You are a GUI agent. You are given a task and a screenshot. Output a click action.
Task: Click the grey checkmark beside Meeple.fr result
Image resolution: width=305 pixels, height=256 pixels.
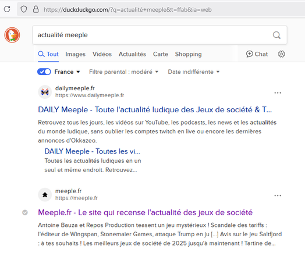tap(25, 212)
